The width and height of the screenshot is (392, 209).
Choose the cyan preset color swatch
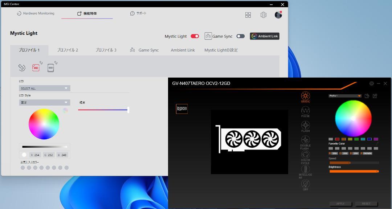click(363, 139)
